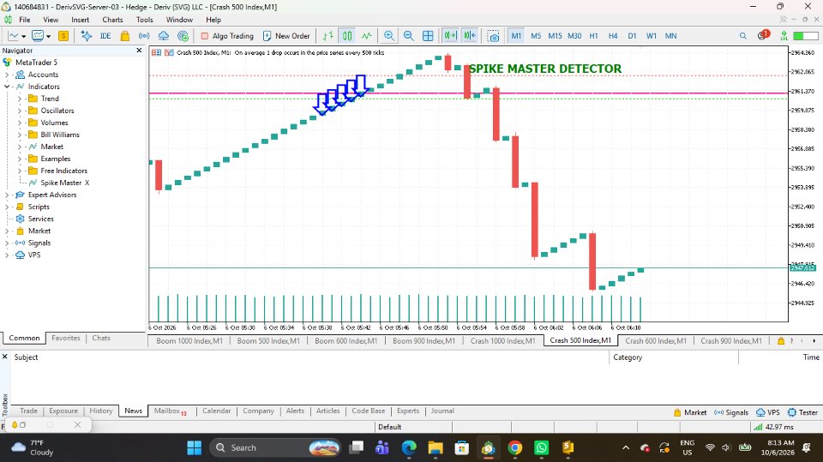Open VPS from the toolbox bar
This screenshot has width=823, height=462.
(768, 412)
